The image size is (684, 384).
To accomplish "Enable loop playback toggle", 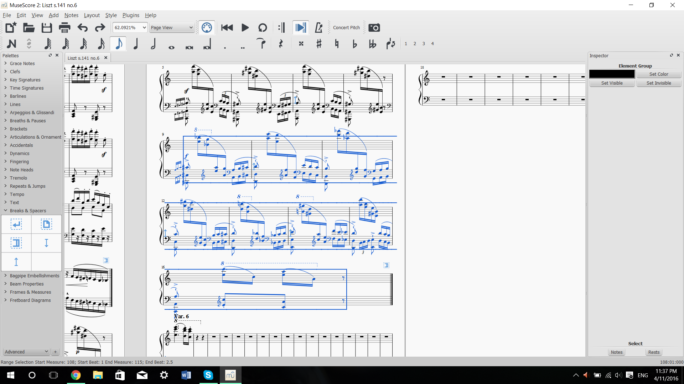I will 263,28.
